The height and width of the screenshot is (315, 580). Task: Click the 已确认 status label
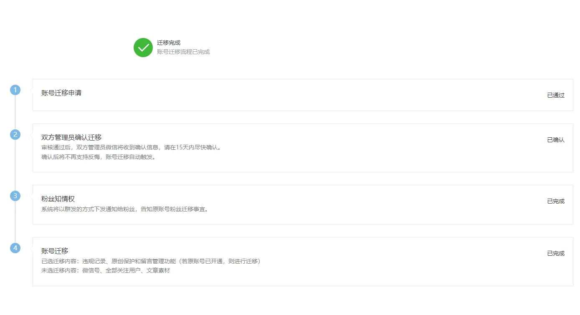[556, 140]
